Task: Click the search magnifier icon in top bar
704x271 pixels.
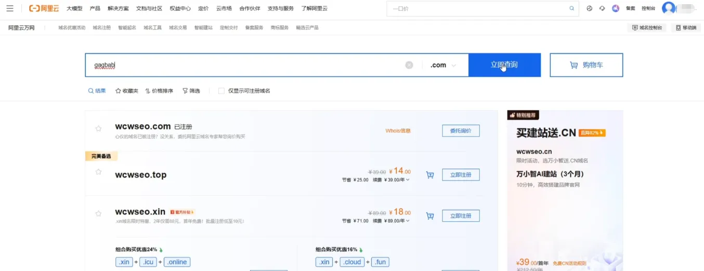Action: tap(572, 8)
